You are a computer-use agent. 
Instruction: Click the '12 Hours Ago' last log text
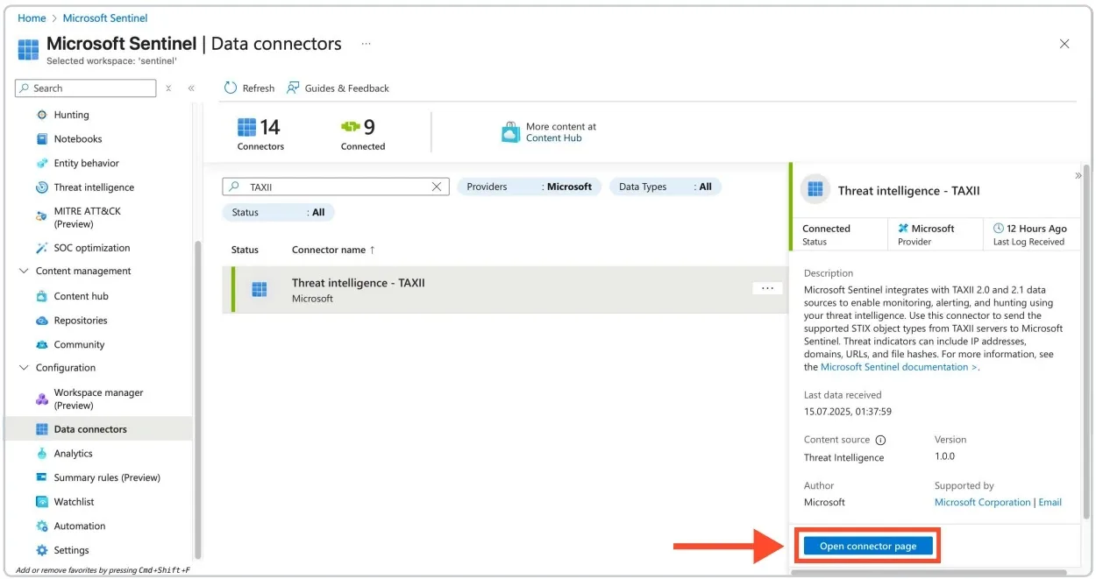[1036, 229]
